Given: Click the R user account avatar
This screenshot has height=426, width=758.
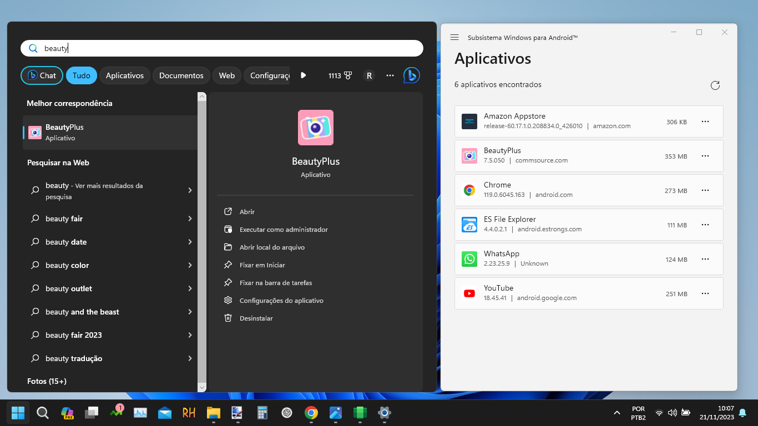Looking at the screenshot, I should tap(369, 75).
